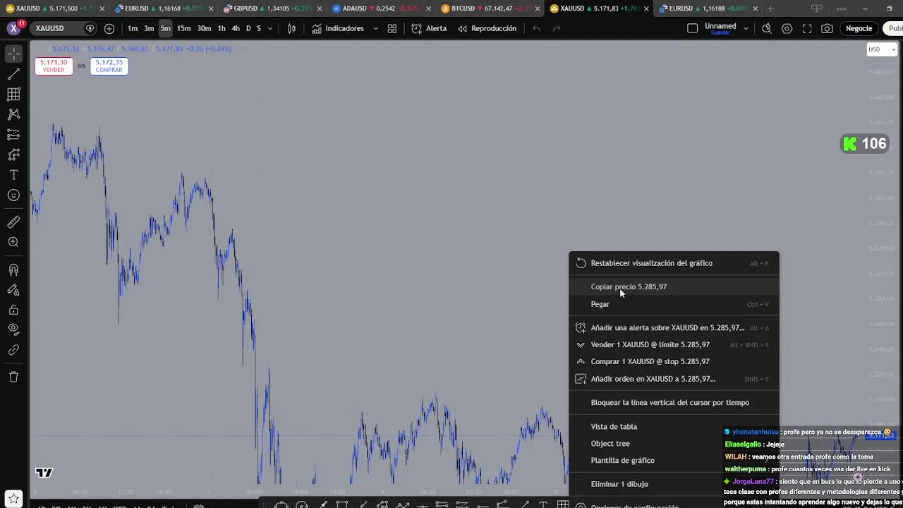Select the 15m timeframe
This screenshot has width=903, height=508.
pos(183,28)
